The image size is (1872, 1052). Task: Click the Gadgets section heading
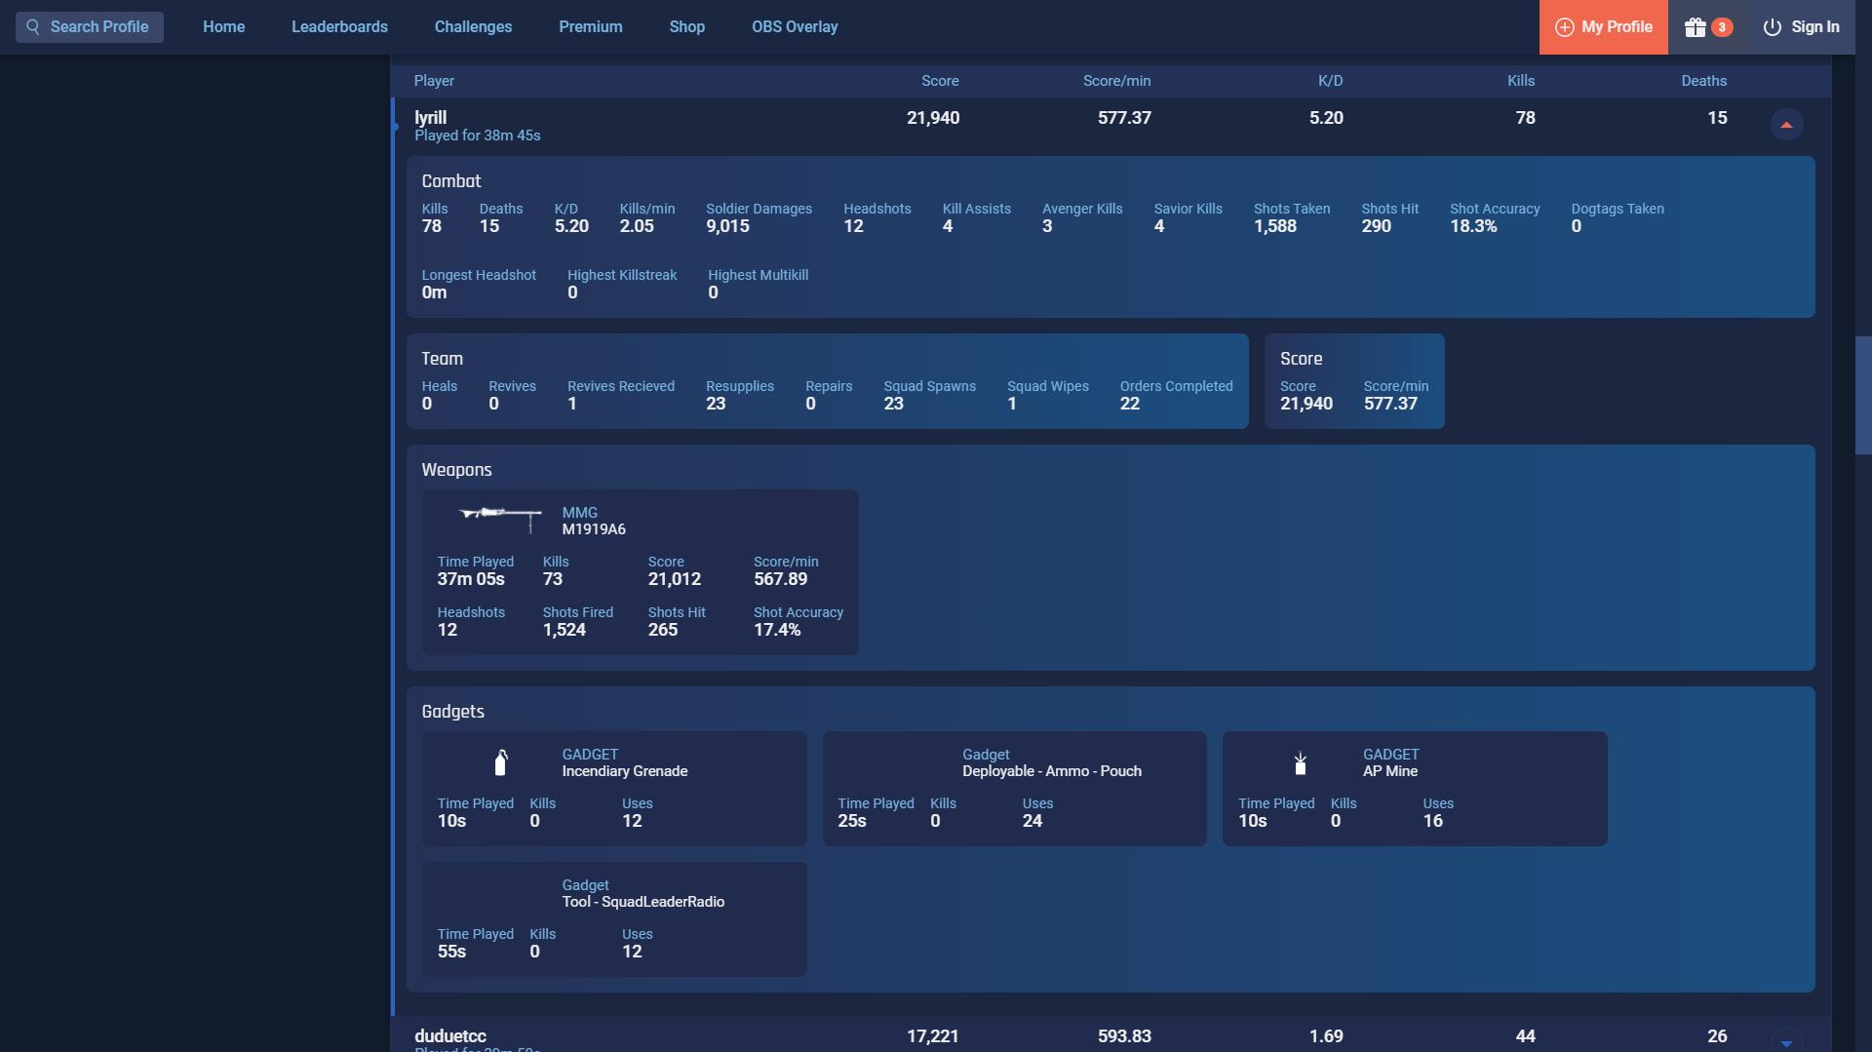452,712
